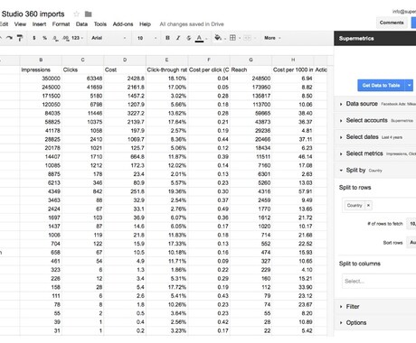Open the Help menu
416x343 pixels.
145,24
